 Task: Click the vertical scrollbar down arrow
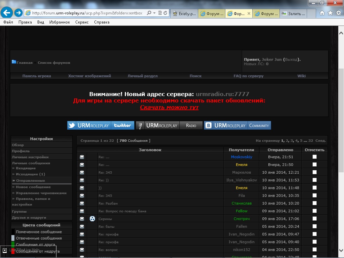[x=341, y=250]
